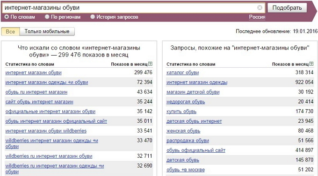Click the value '174 730'

pos(304,111)
